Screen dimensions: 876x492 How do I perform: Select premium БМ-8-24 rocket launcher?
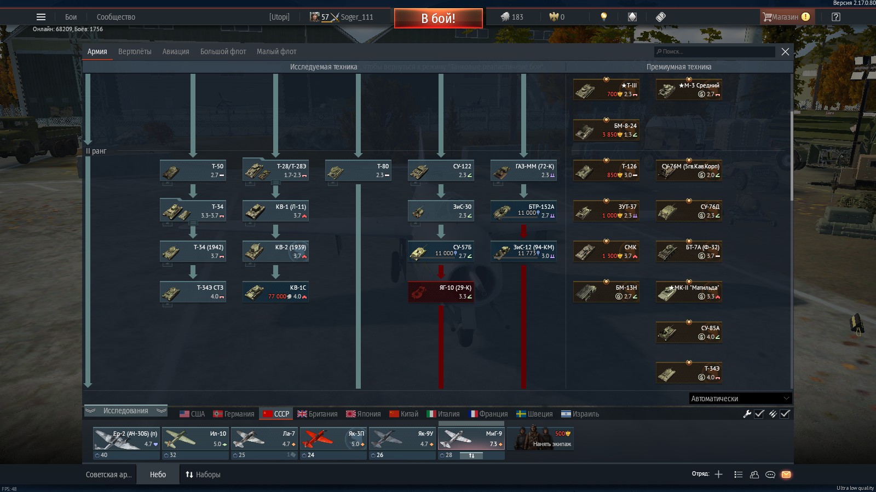pos(606,130)
